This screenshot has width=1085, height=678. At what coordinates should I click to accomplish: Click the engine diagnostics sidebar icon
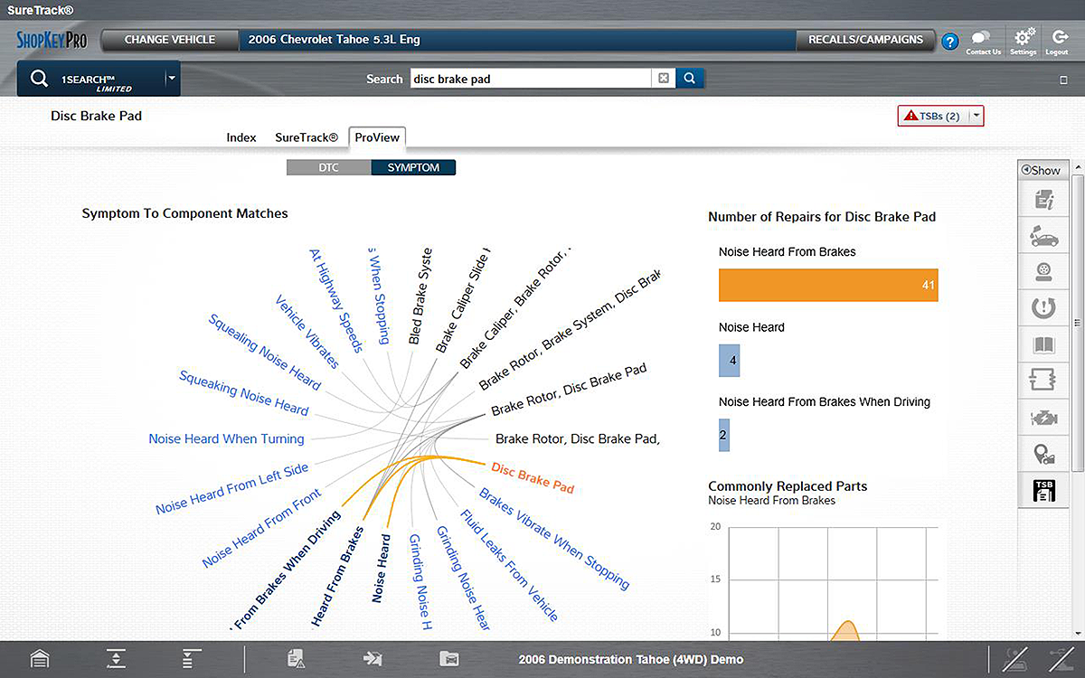pos(1043,418)
